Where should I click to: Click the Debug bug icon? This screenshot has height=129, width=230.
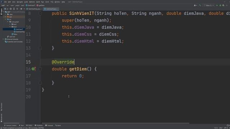pos(220,5)
